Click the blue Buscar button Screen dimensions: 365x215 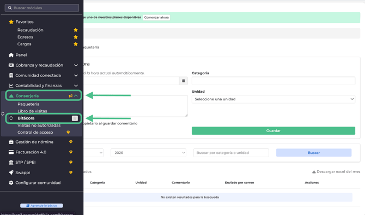[x=314, y=153]
